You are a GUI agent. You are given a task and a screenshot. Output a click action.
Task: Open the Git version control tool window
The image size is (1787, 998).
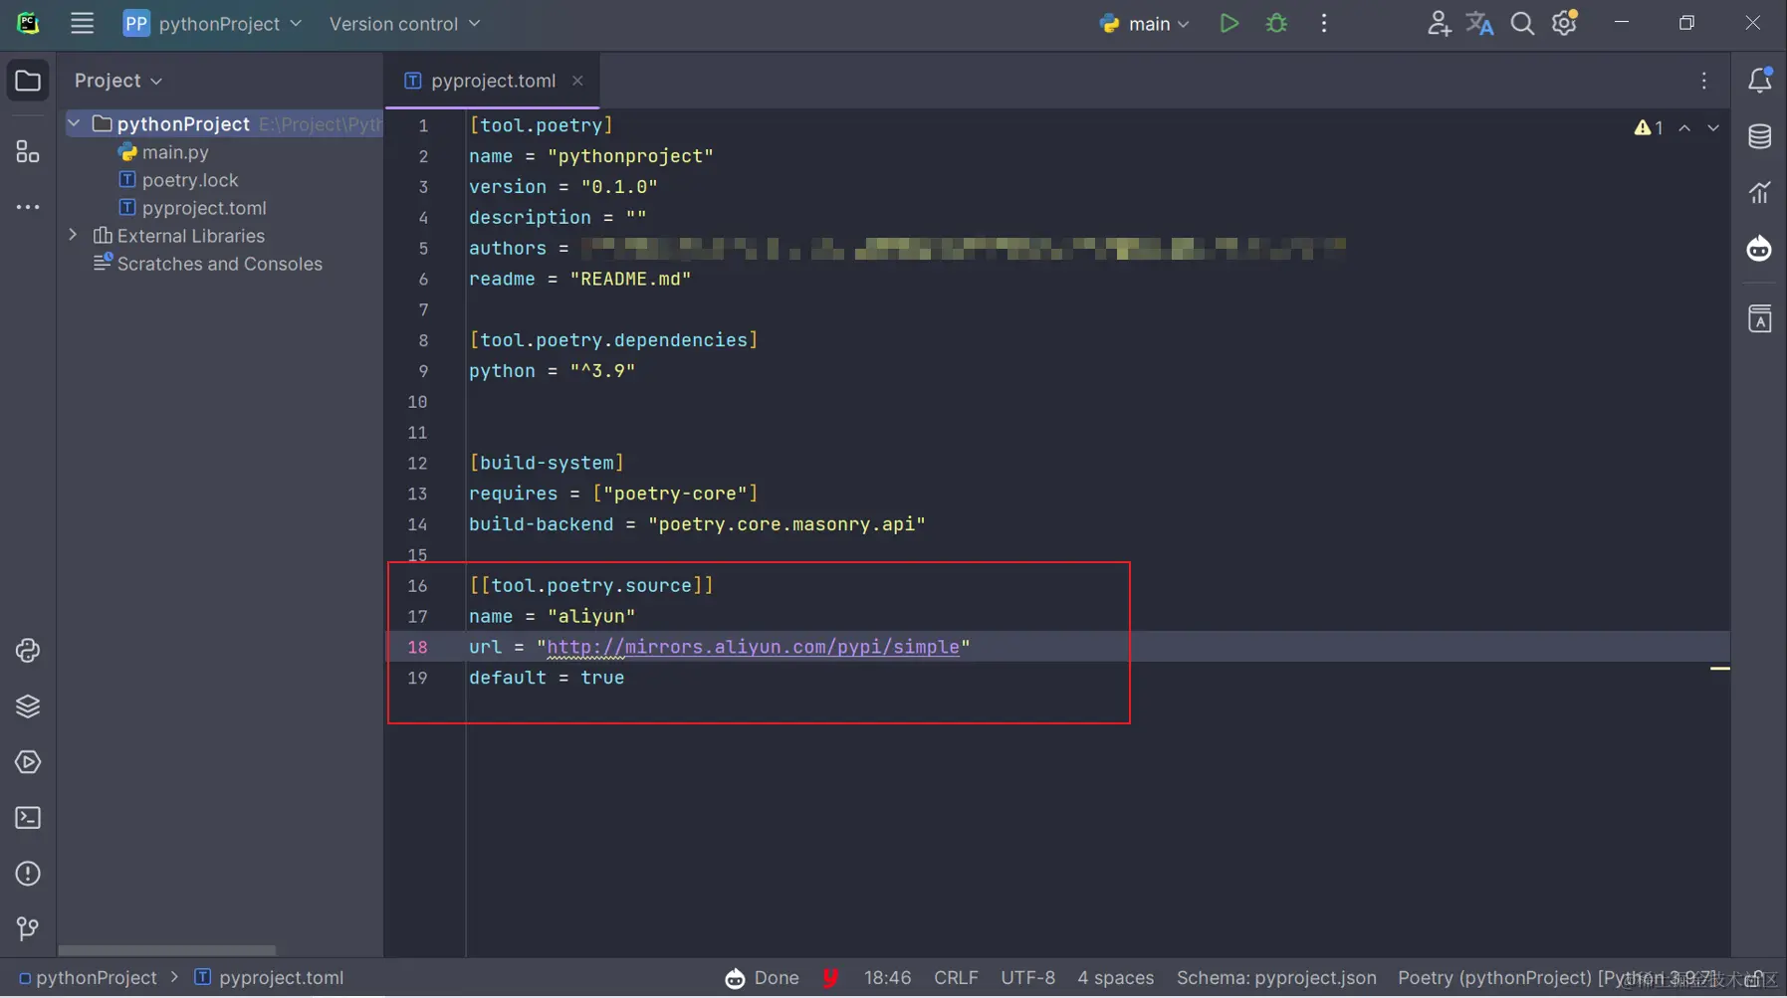click(x=28, y=929)
